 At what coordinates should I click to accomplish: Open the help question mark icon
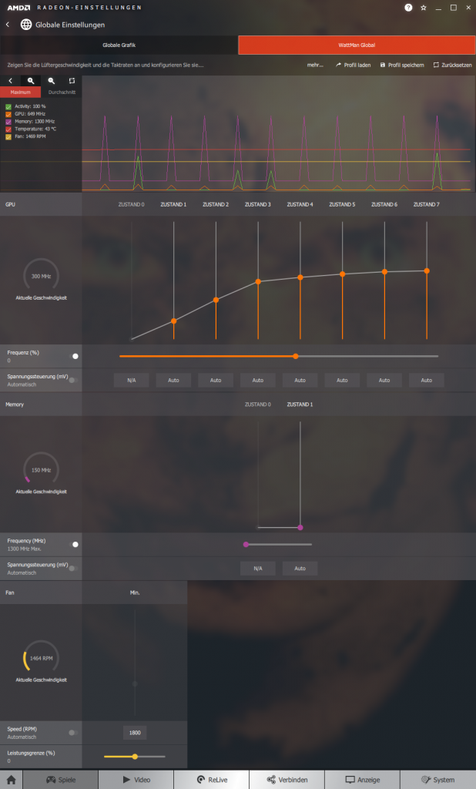click(x=408, y=8)
